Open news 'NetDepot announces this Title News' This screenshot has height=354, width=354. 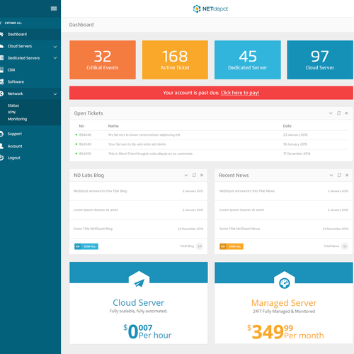[x=247, y=191]
